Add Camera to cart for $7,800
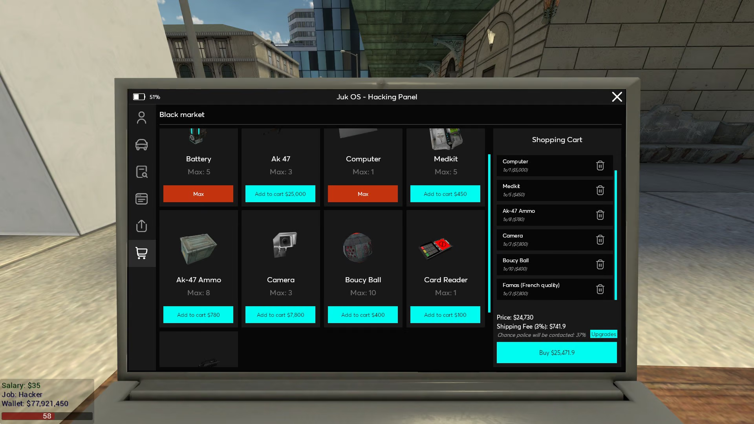Screen dimensions: 754x424 (280, 315)
